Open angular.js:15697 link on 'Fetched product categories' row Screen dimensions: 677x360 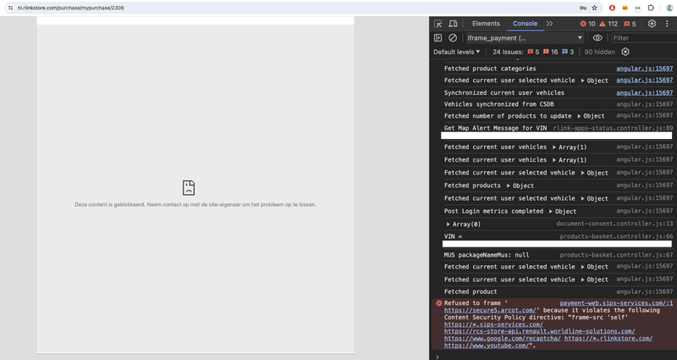[645, 69]
